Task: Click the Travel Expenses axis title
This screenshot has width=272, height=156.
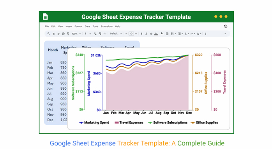Action: click(224, 82)
